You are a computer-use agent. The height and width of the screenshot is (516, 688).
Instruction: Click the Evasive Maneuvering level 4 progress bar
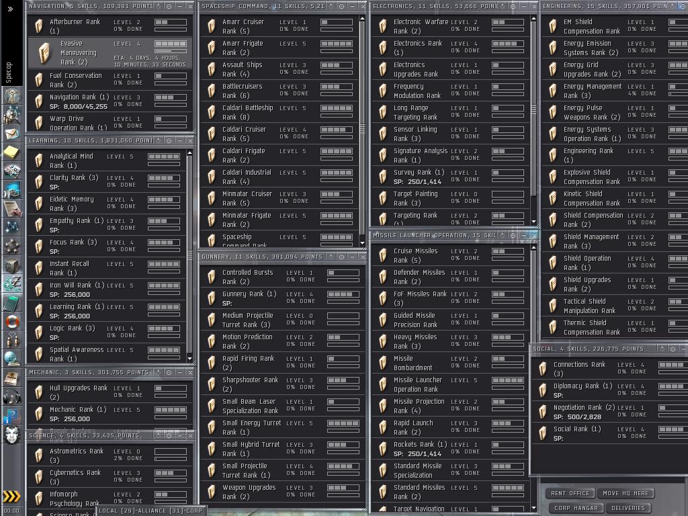point(171,44)
